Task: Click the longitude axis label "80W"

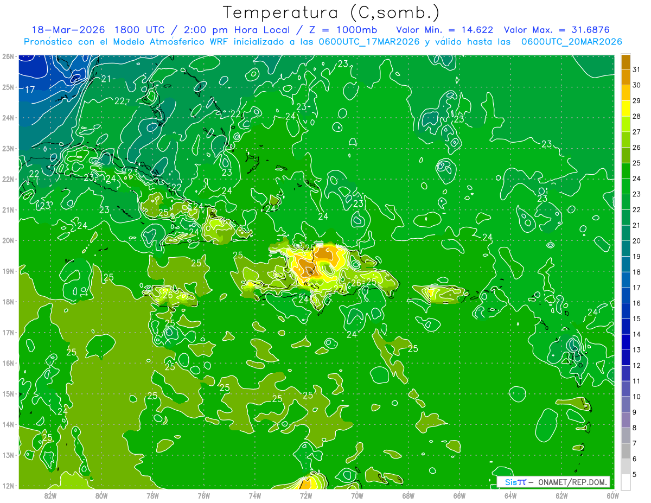Action: (101, 495)
